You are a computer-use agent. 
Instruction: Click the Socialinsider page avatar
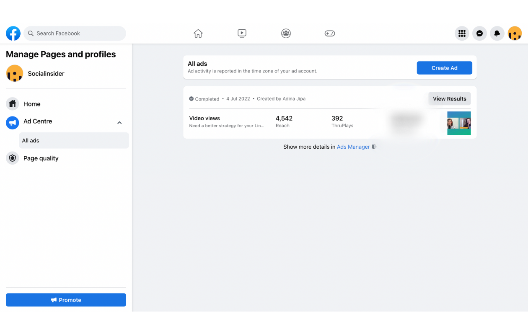15,73
